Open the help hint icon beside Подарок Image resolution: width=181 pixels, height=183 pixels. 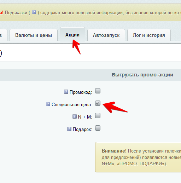click(x=69, y=129)
